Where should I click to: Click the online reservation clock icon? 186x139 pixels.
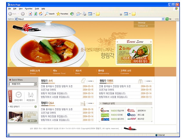pos(19,95)
